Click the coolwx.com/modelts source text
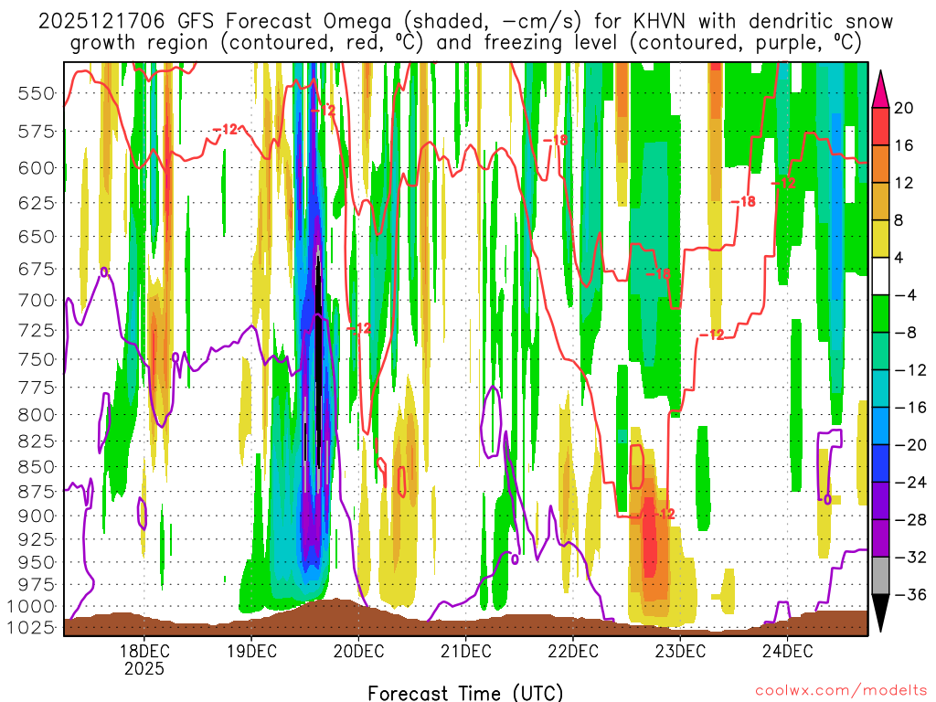Screen dimensions: 936x702 [841, 691]
